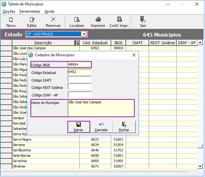
Task: Click the Editar toolbar icon
Action: tap(32, 20)
